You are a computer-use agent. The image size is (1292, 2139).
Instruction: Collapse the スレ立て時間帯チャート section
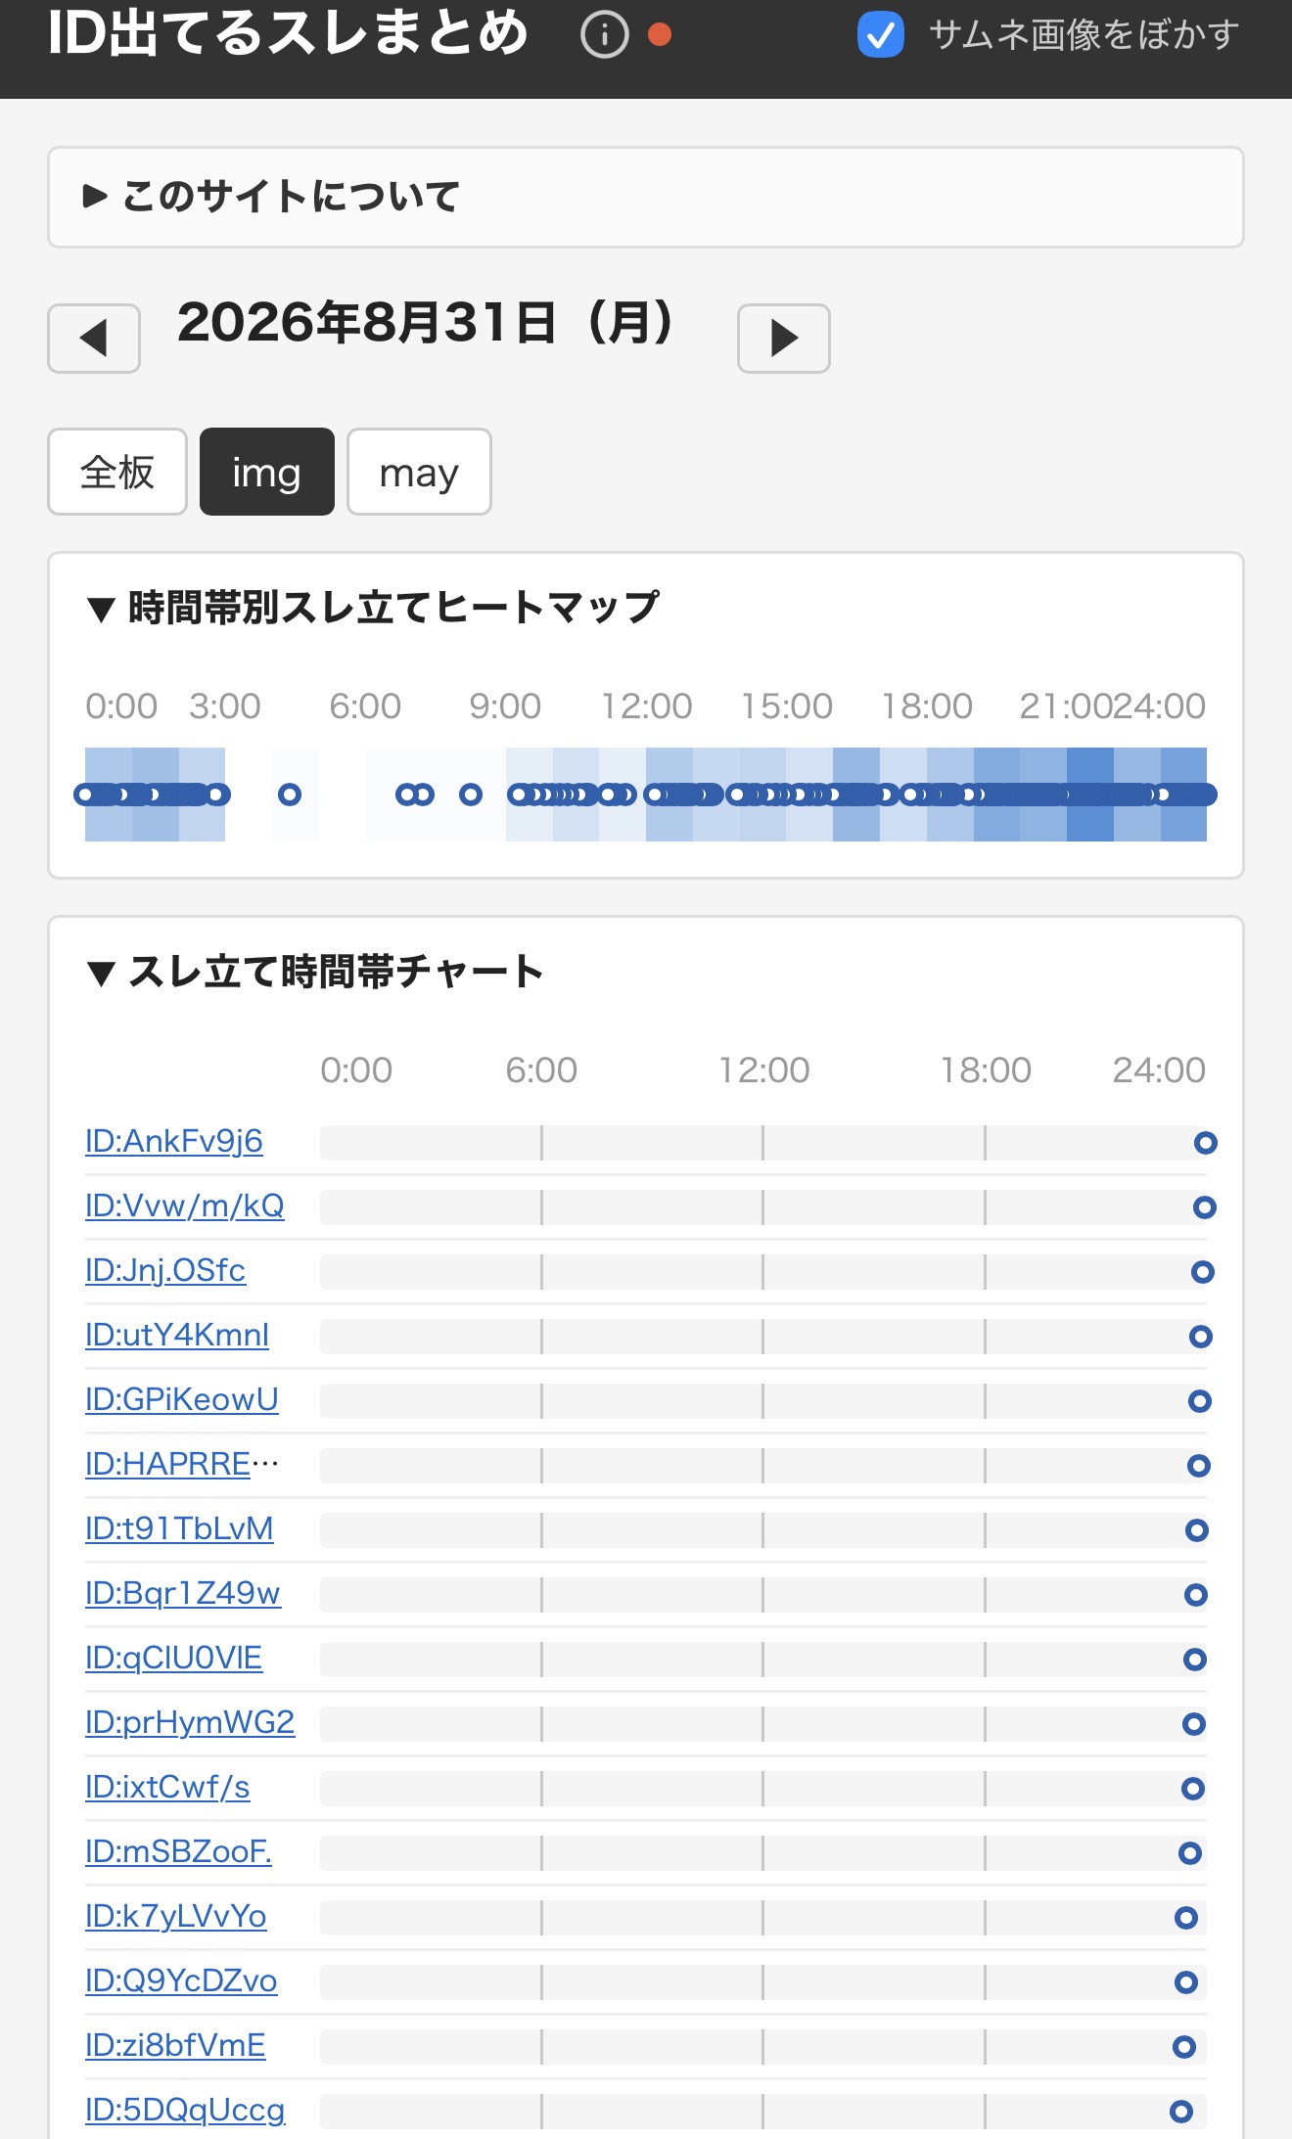coord(315,972)
